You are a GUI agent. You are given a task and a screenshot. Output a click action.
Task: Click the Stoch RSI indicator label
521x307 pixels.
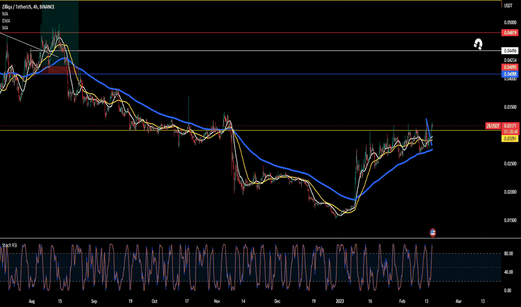pos(10,245)
